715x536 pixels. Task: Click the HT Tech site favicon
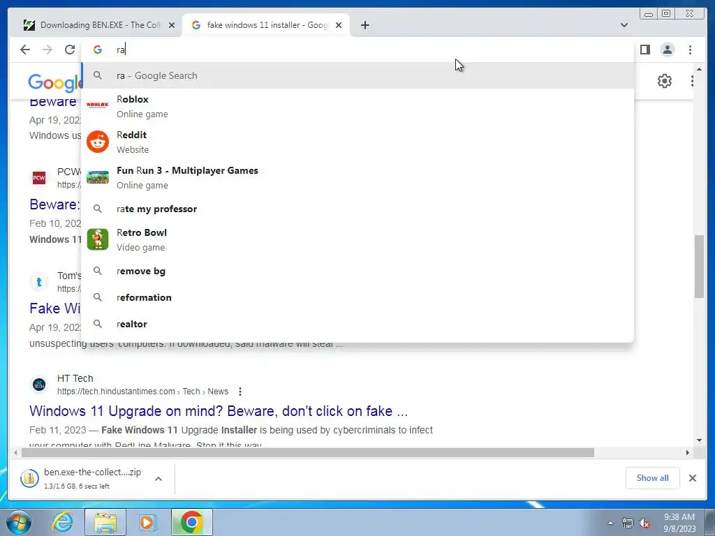pyautogui.click(x=39, y=385)
